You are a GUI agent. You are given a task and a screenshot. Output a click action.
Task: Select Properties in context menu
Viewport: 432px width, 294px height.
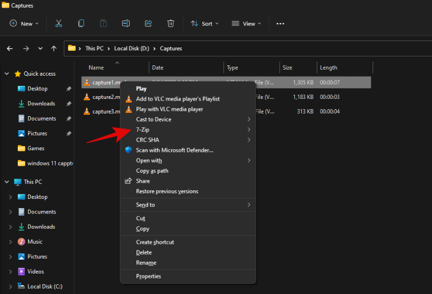(x=148, y=276)
